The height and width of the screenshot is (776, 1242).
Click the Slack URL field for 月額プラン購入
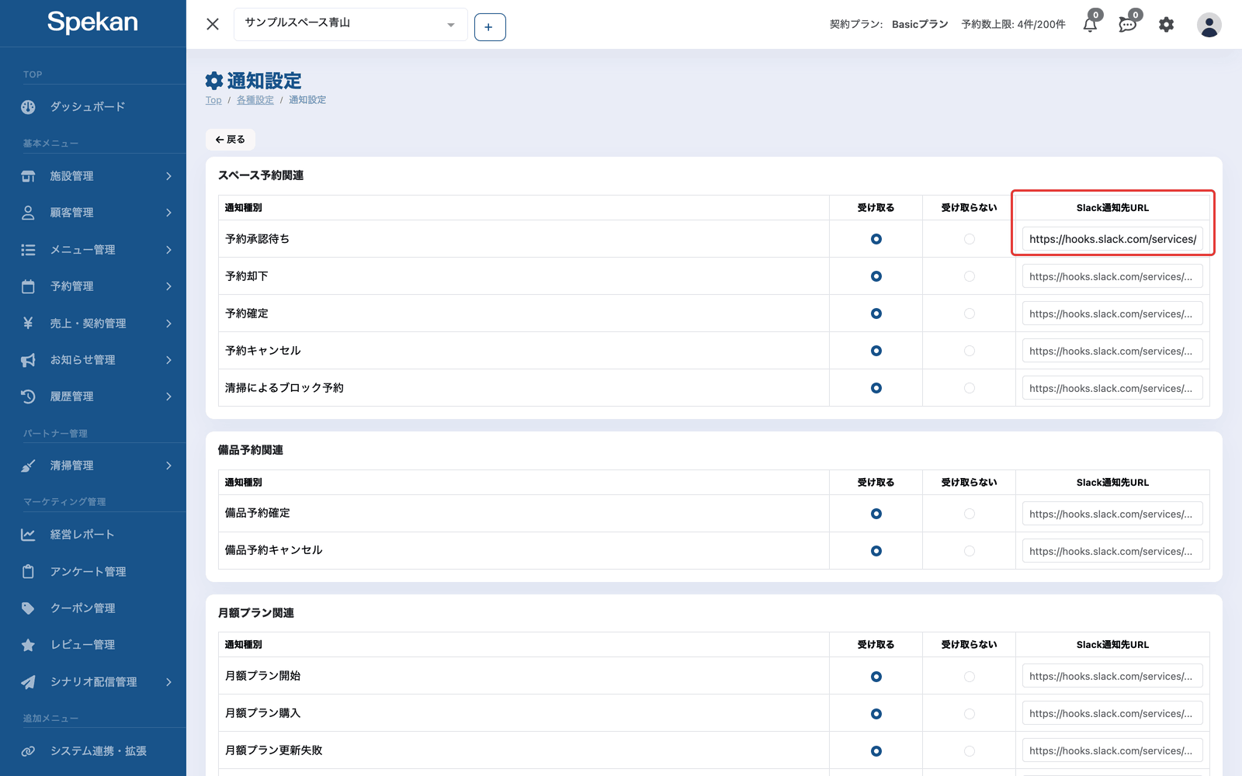[1112, 714]
